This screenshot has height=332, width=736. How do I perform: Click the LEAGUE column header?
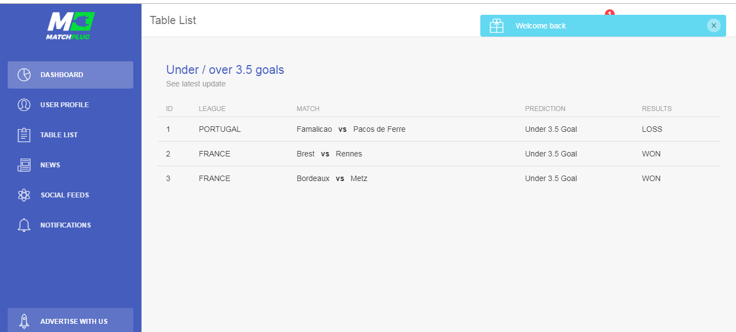coord(212,109)
